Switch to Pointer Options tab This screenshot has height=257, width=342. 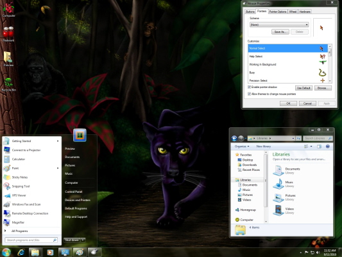pyautogui.click(x=278, y=12)
